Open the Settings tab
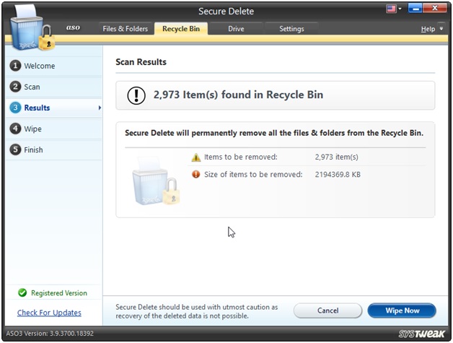Screen dimensions: 453x343 click(x=291, y=29)
